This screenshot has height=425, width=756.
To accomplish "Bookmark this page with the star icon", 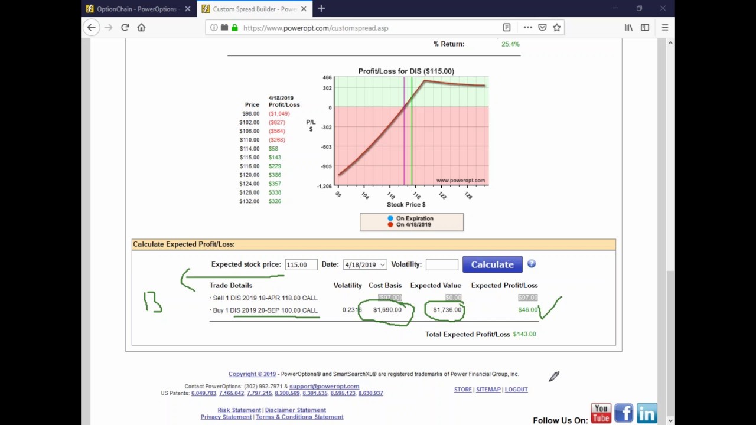I will 556,28.
